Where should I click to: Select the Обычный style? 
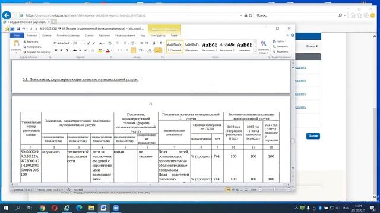click(x=175, y=46)
